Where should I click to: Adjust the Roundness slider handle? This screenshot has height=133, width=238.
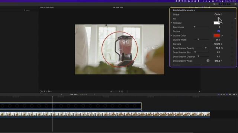click(194, 27)
